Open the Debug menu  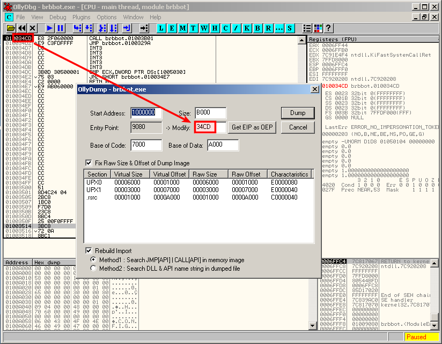click(58, 17)
